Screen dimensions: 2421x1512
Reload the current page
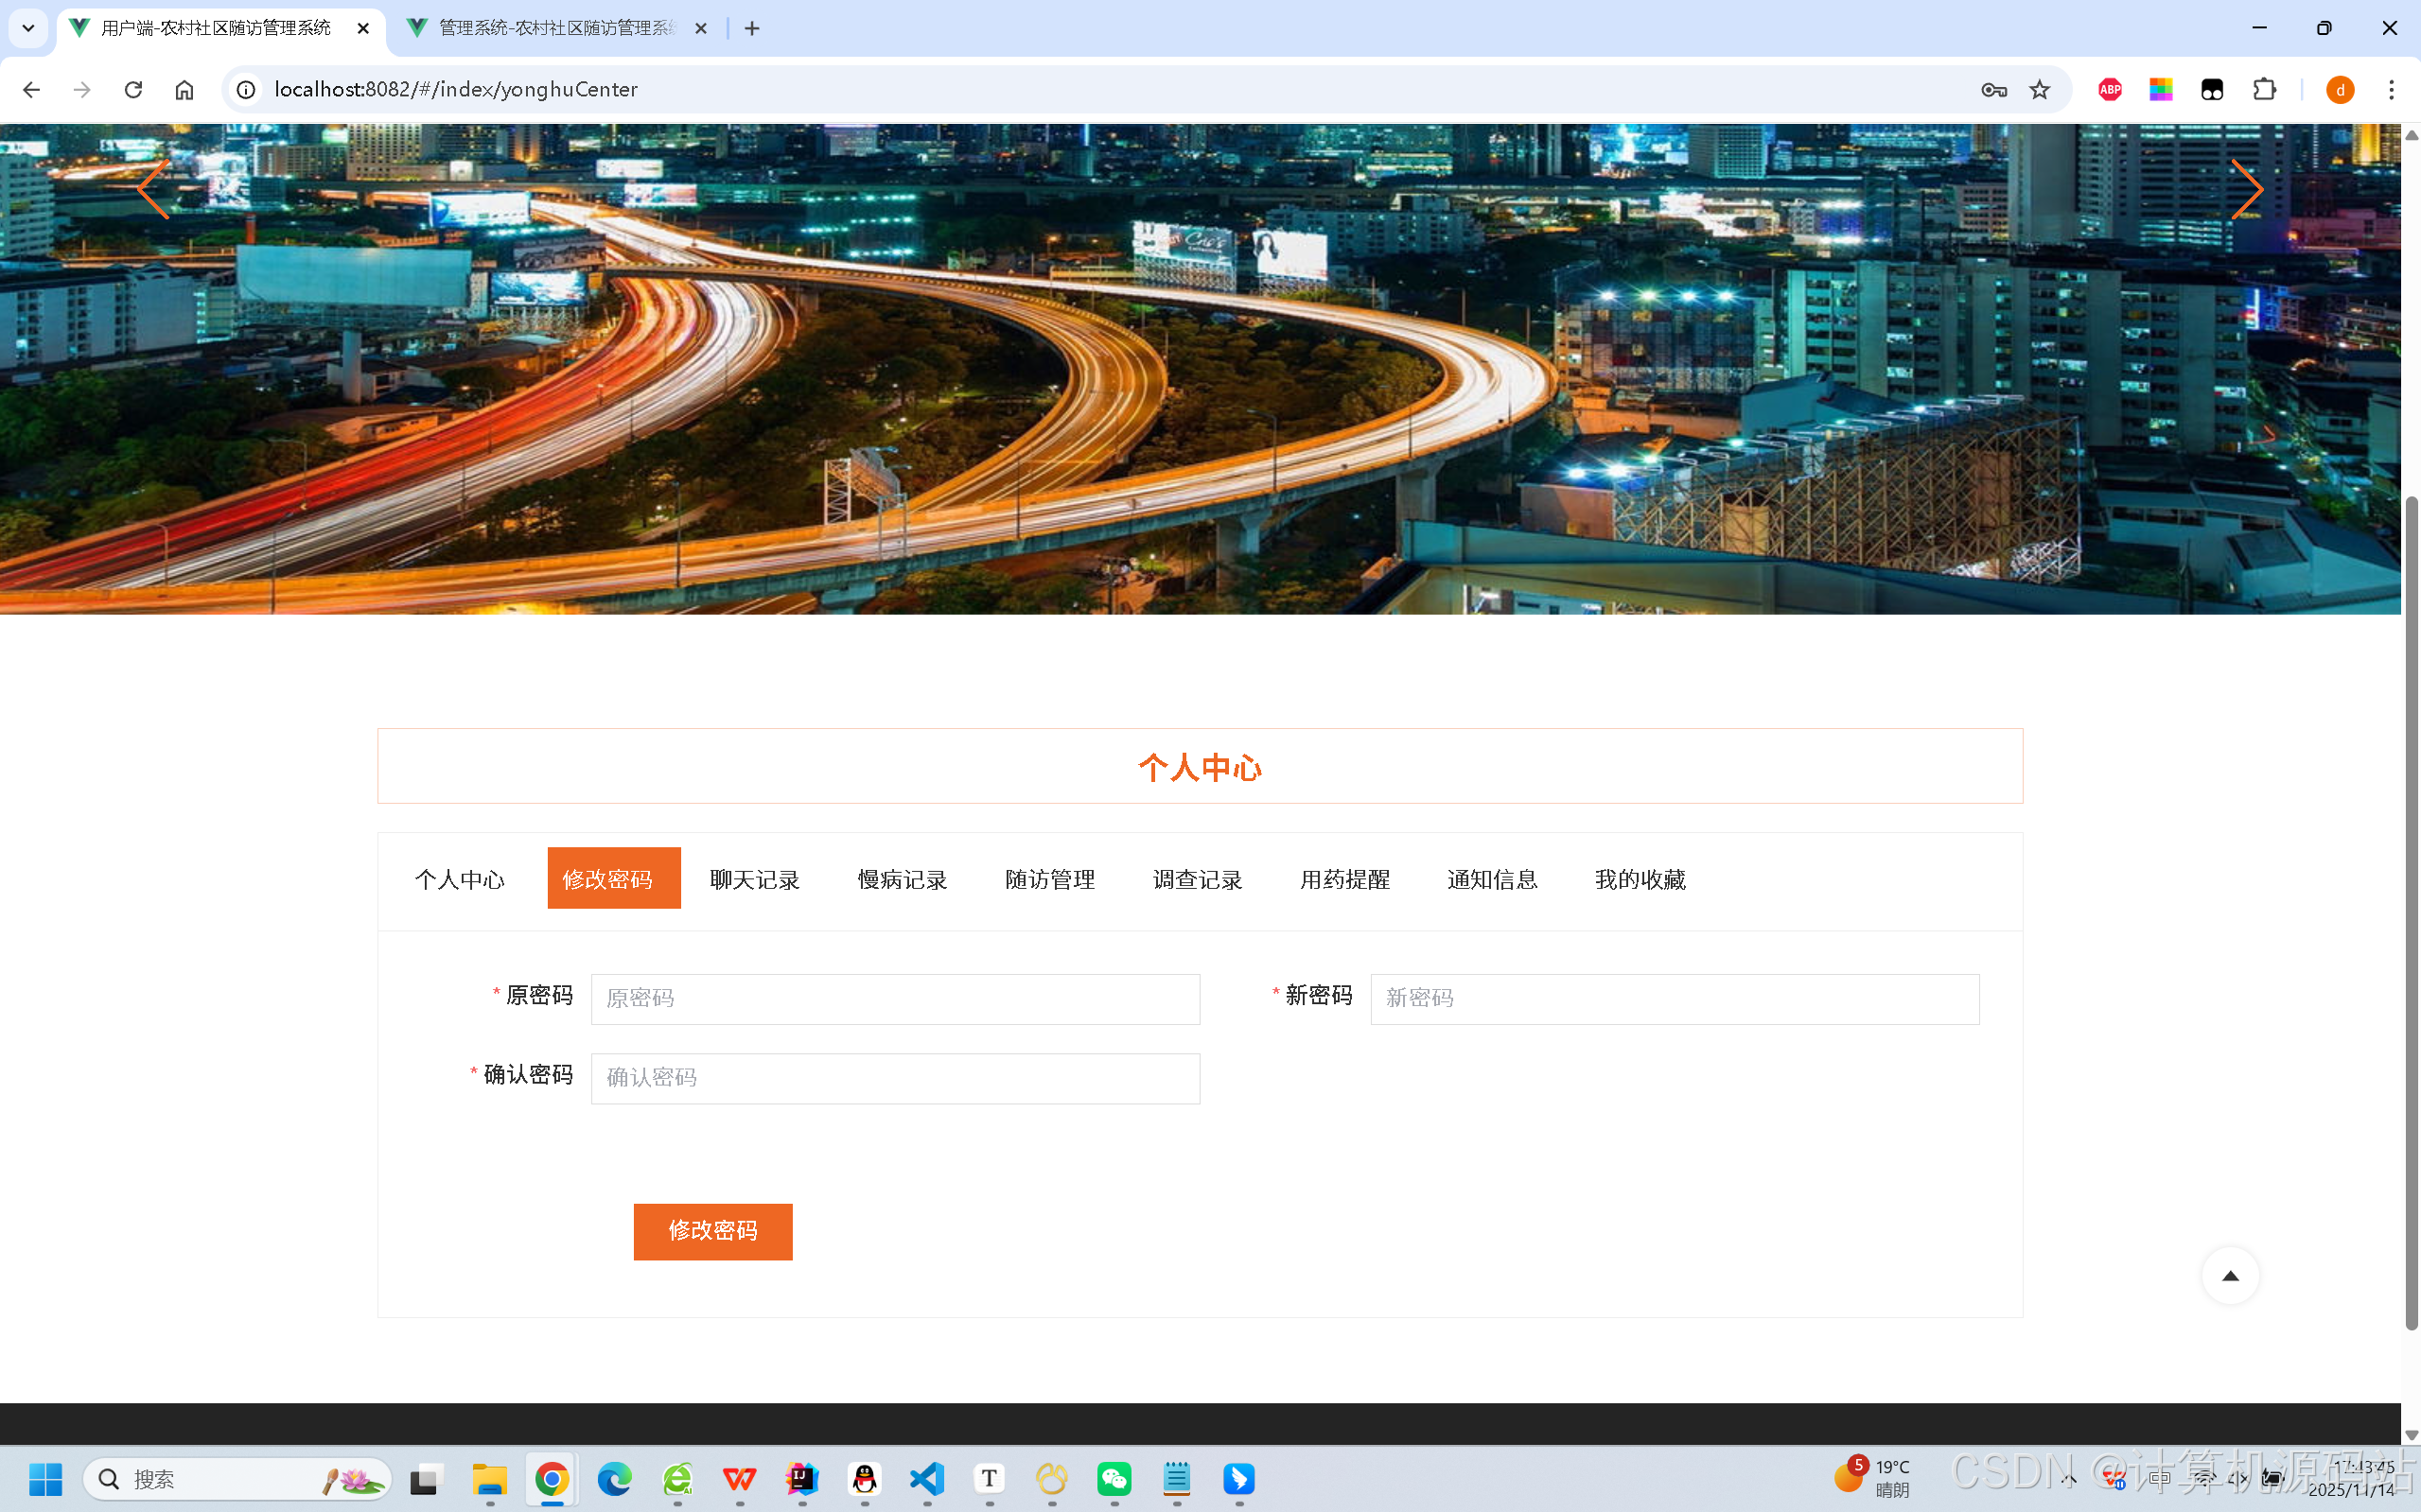pos(133,90)
